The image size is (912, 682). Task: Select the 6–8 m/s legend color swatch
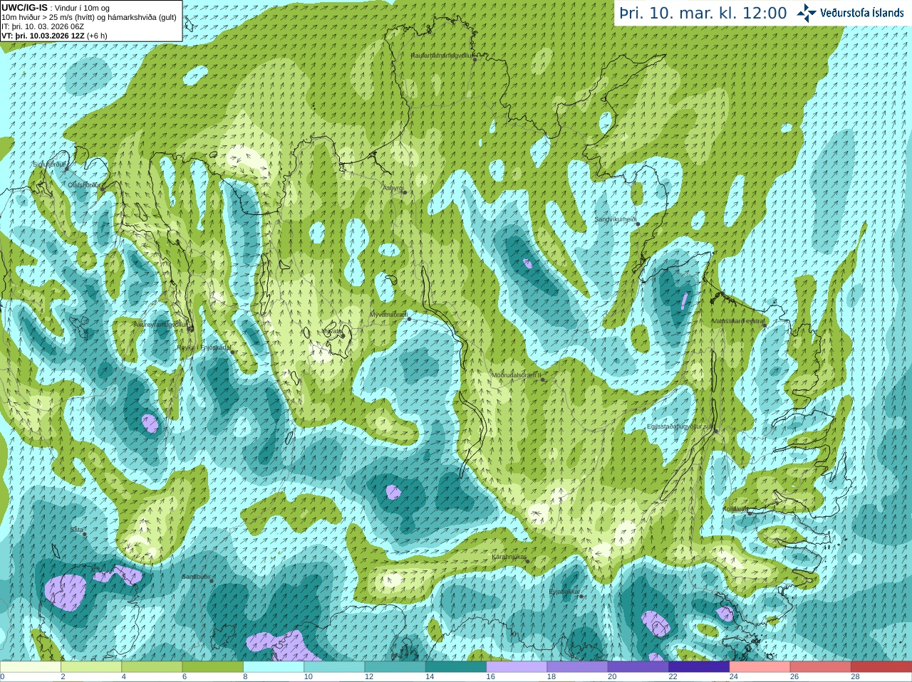(x=213, y=667)
